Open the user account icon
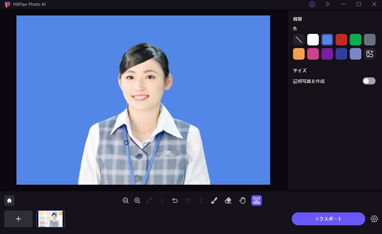Screen dimensions: 382x234 (312, 4)
